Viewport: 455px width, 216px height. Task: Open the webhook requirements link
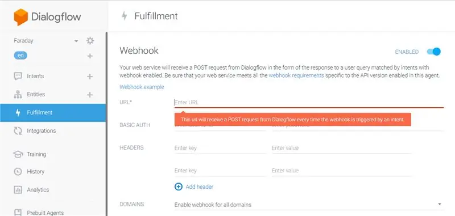(296, 76)
